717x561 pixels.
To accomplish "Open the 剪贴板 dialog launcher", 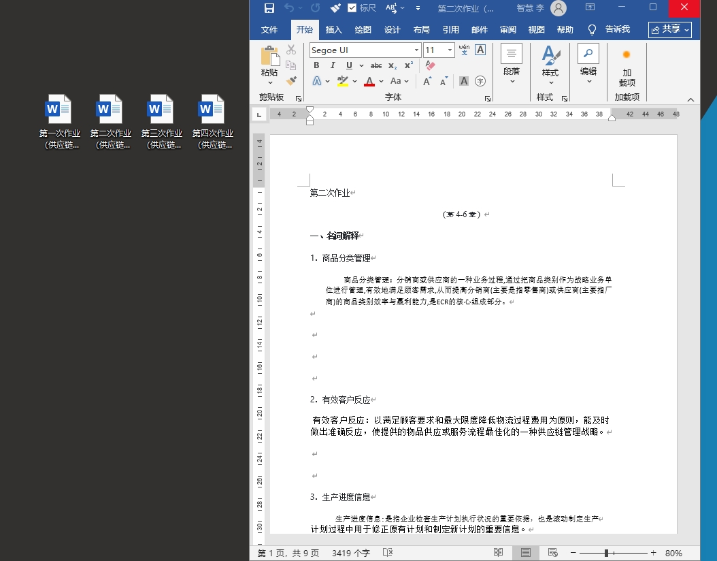I will click(x=299, y=99).
